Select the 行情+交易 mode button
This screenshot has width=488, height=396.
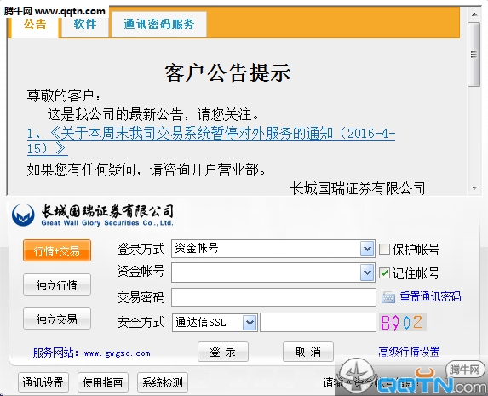(57, 250)
